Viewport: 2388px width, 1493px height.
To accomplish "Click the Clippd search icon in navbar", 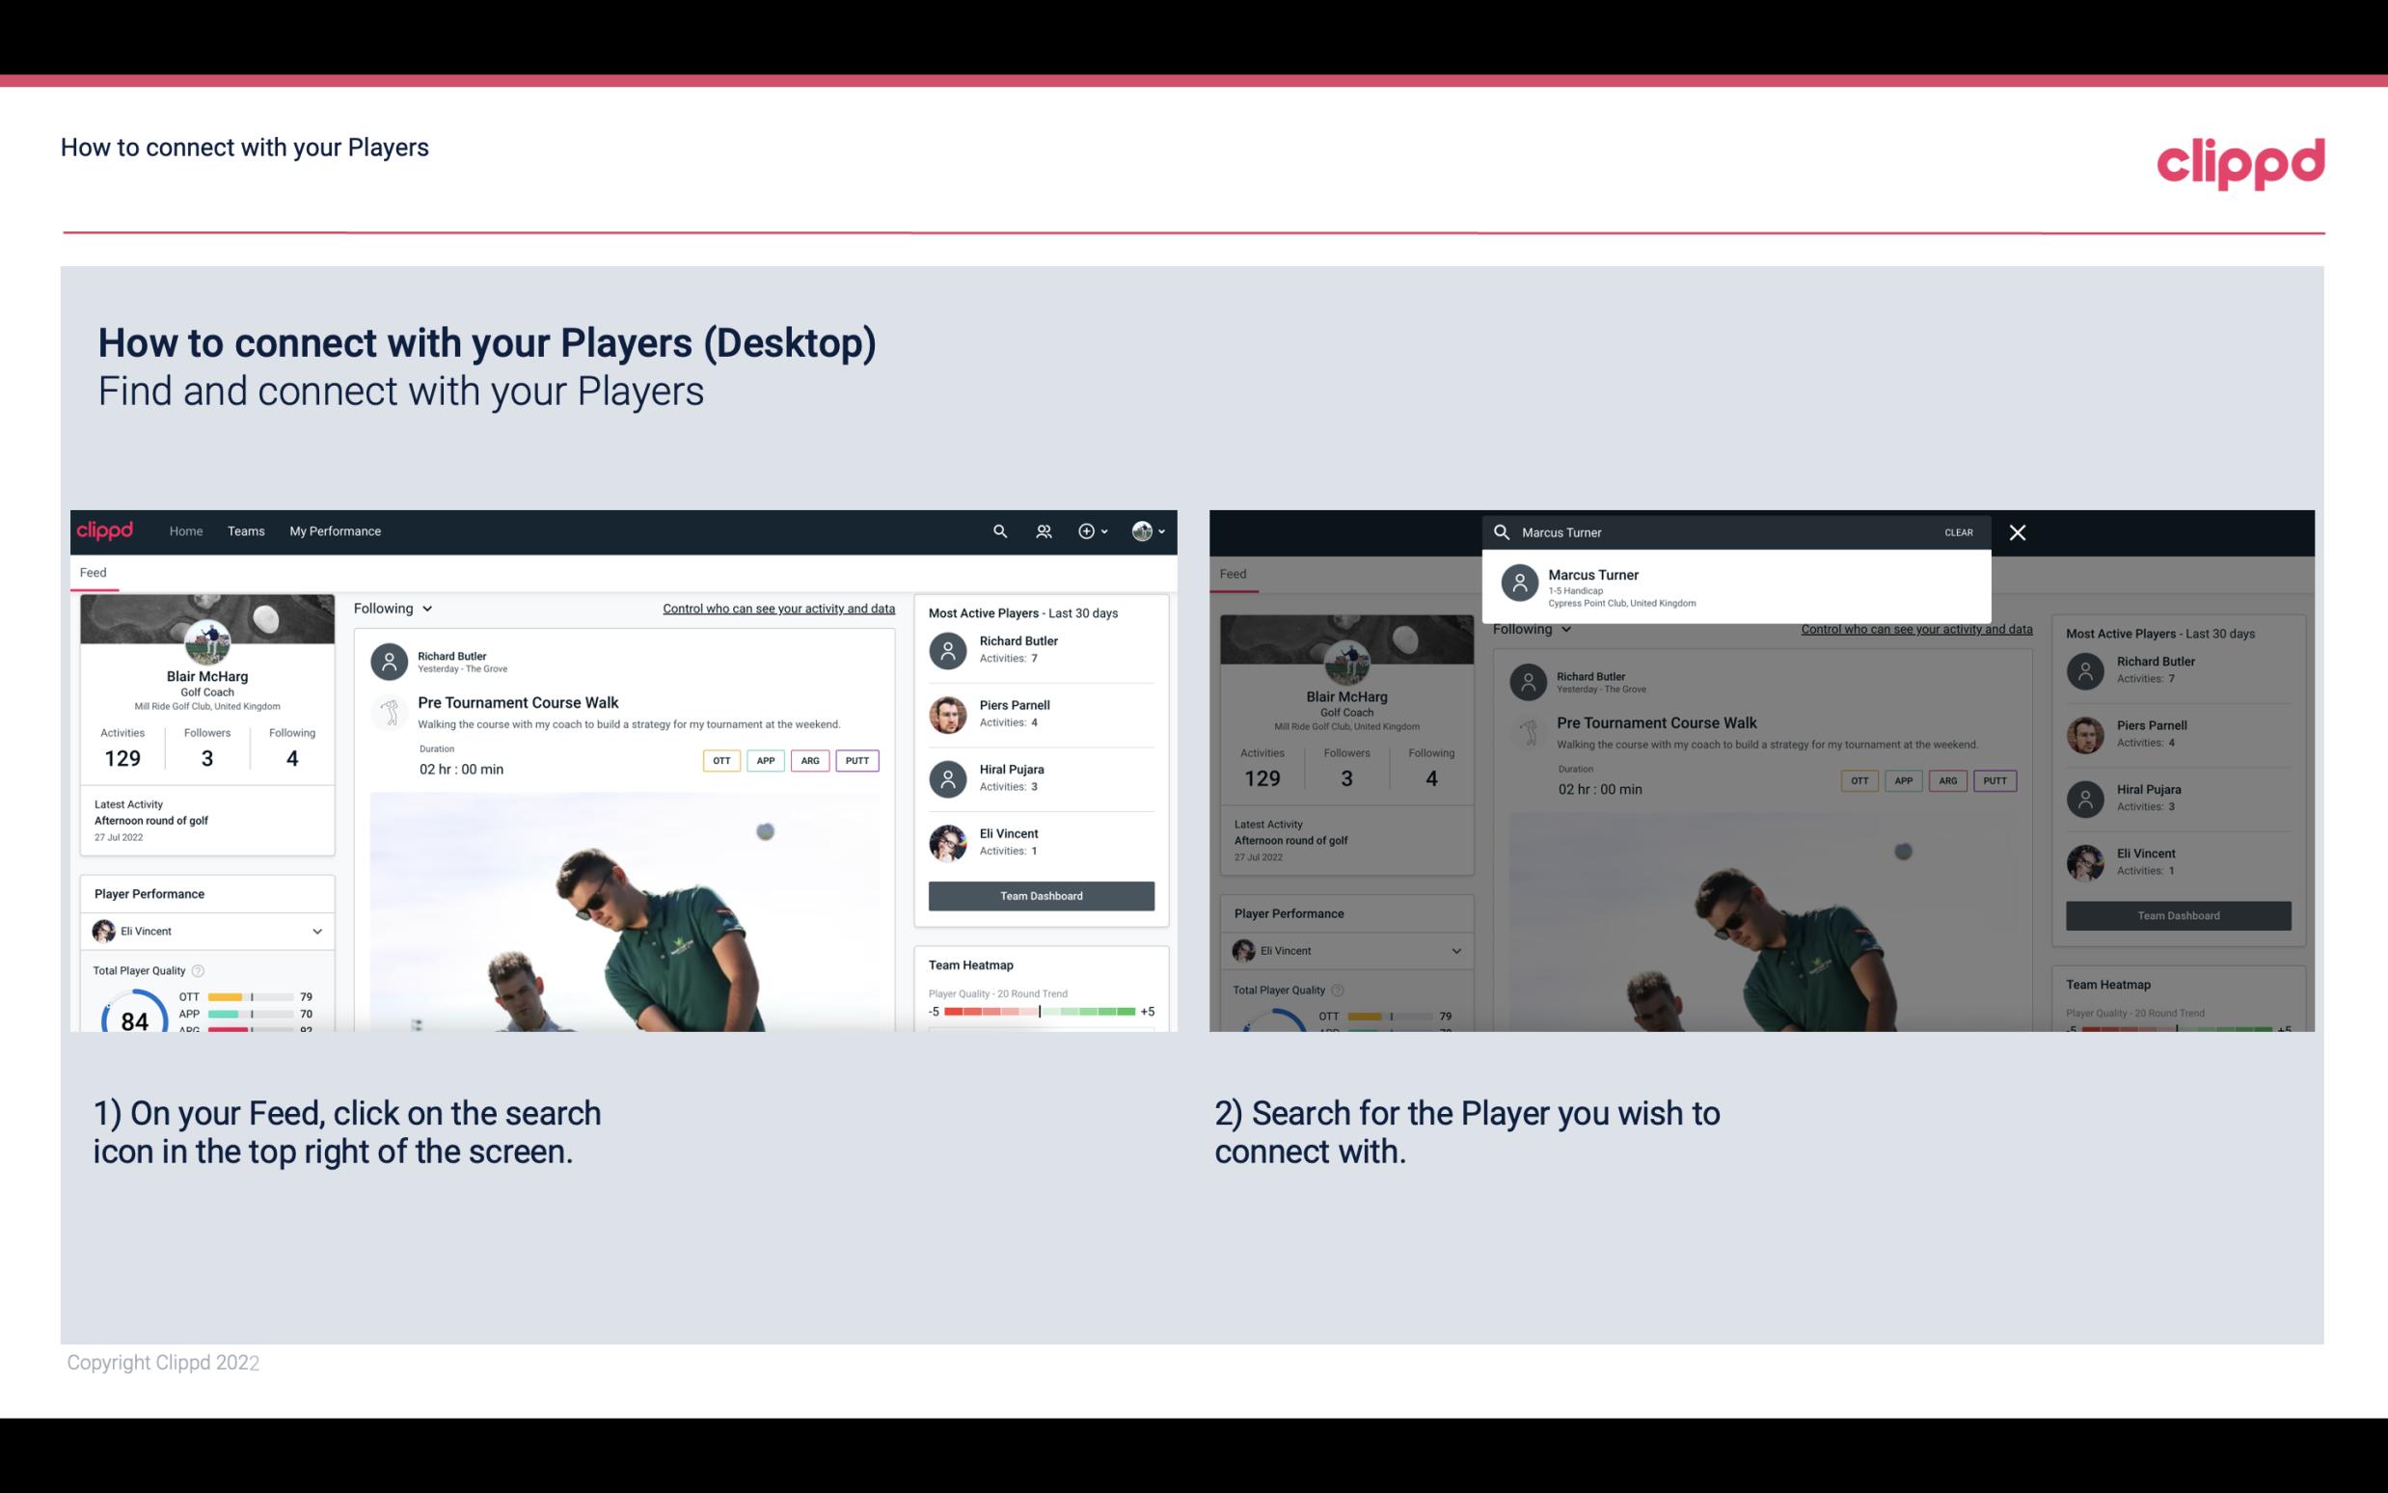I will coord(999,529).
